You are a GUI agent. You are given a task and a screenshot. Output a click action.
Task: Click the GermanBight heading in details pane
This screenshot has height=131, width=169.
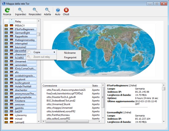(x=115, y=113)
